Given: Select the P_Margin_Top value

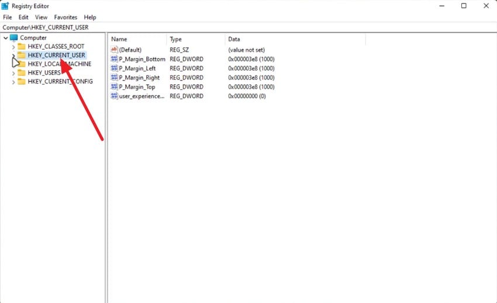Looking at the screenshot, I should 137,86.
